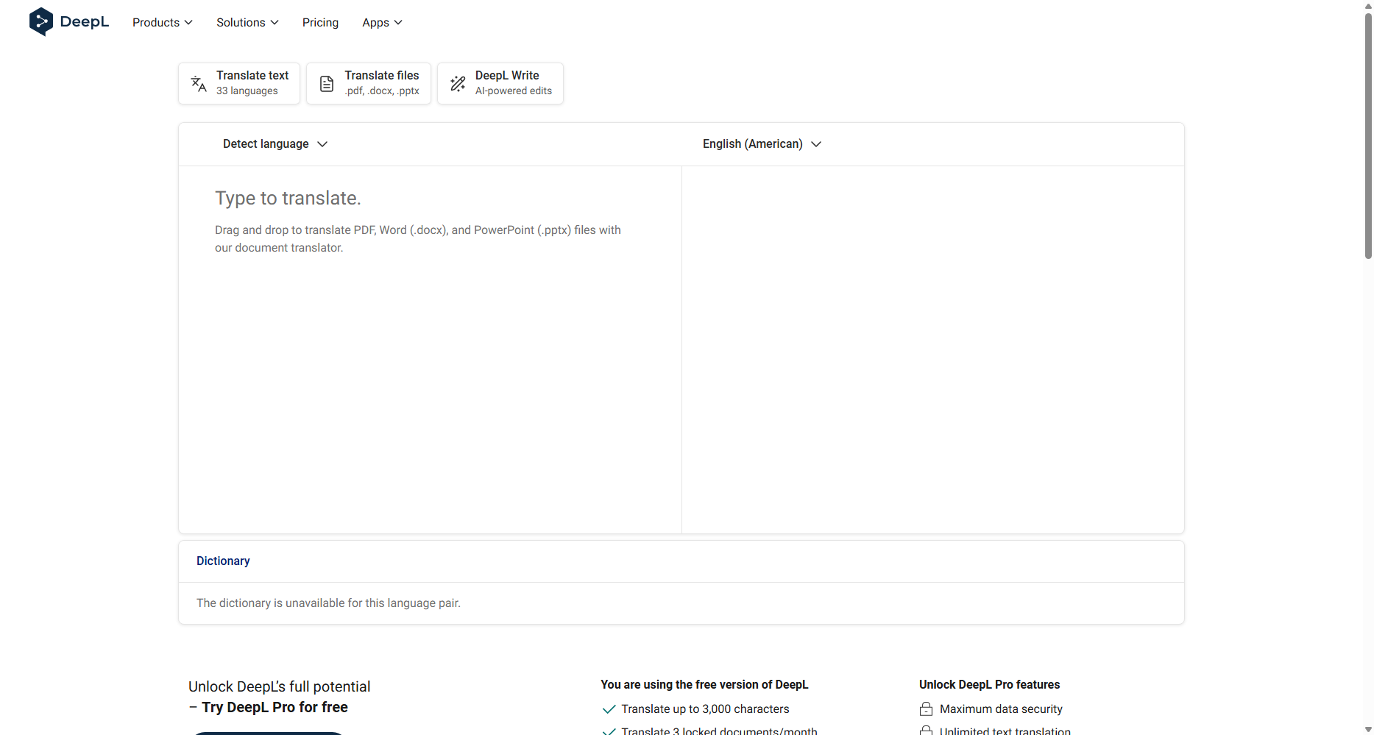Image resolution: width=1374 pixels, height=735 pixels.
Task: Click 'Unlock DeepL Pro features' heading
Action: (x=989, y=685)
